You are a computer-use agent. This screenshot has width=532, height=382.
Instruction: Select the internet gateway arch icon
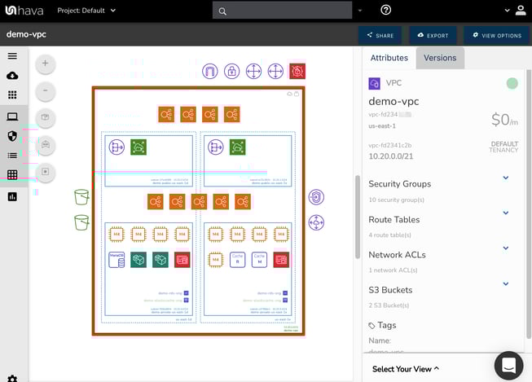(x=210, y=72)
